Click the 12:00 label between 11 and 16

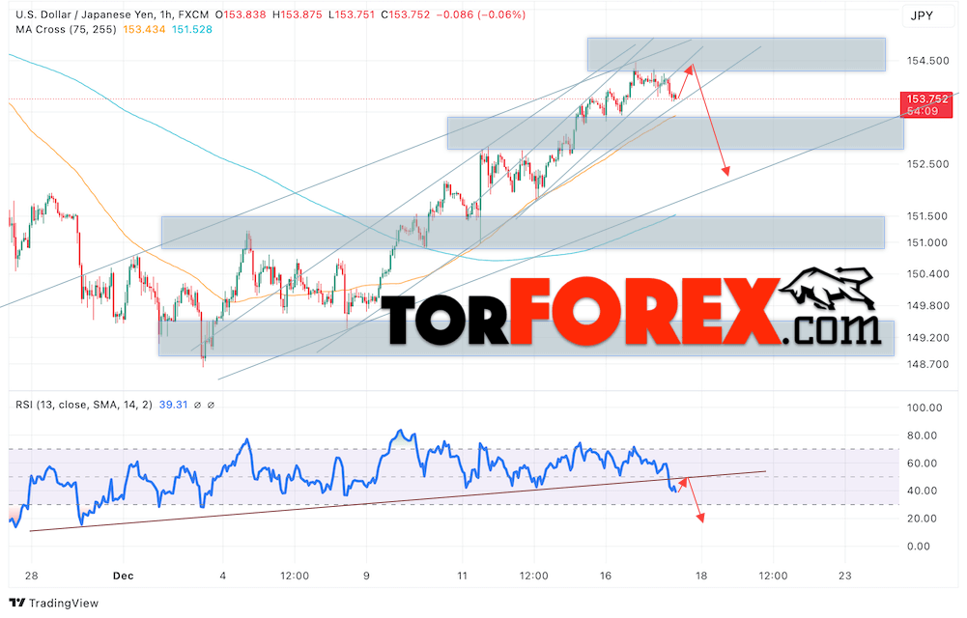[533, 576]
